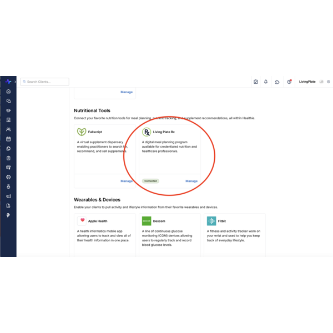Click the Search Clients field
Screen dimensions: 333x333
coord(45,82)
